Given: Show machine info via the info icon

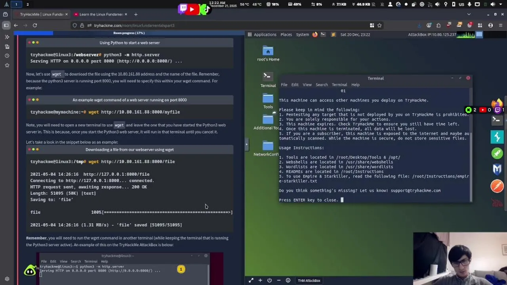Looking at the screenshot, I should pyautogui.click(x=288, y=281).
